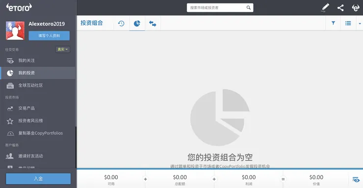Click the 入金 deposit button
363x188 pixels.
click(38, 179)
